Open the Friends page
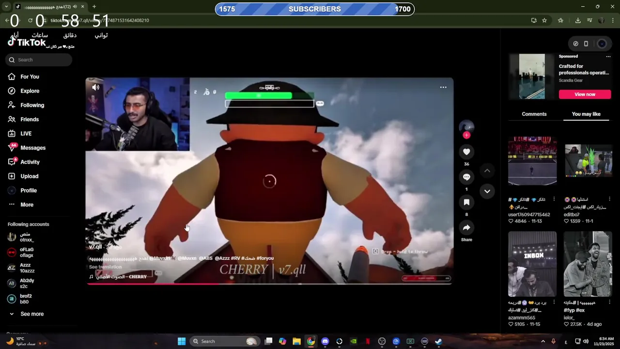Viewport: 620px width, 349px height. [x=30, y=119]
